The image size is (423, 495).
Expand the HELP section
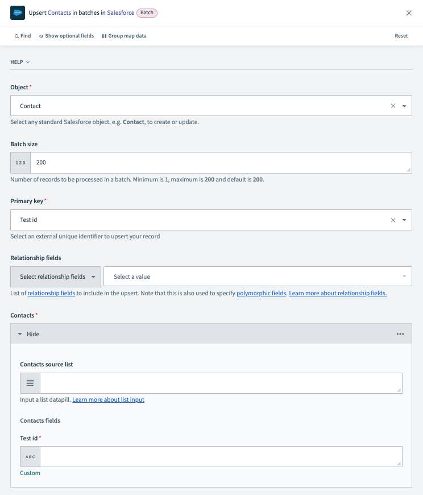point(20,61)
